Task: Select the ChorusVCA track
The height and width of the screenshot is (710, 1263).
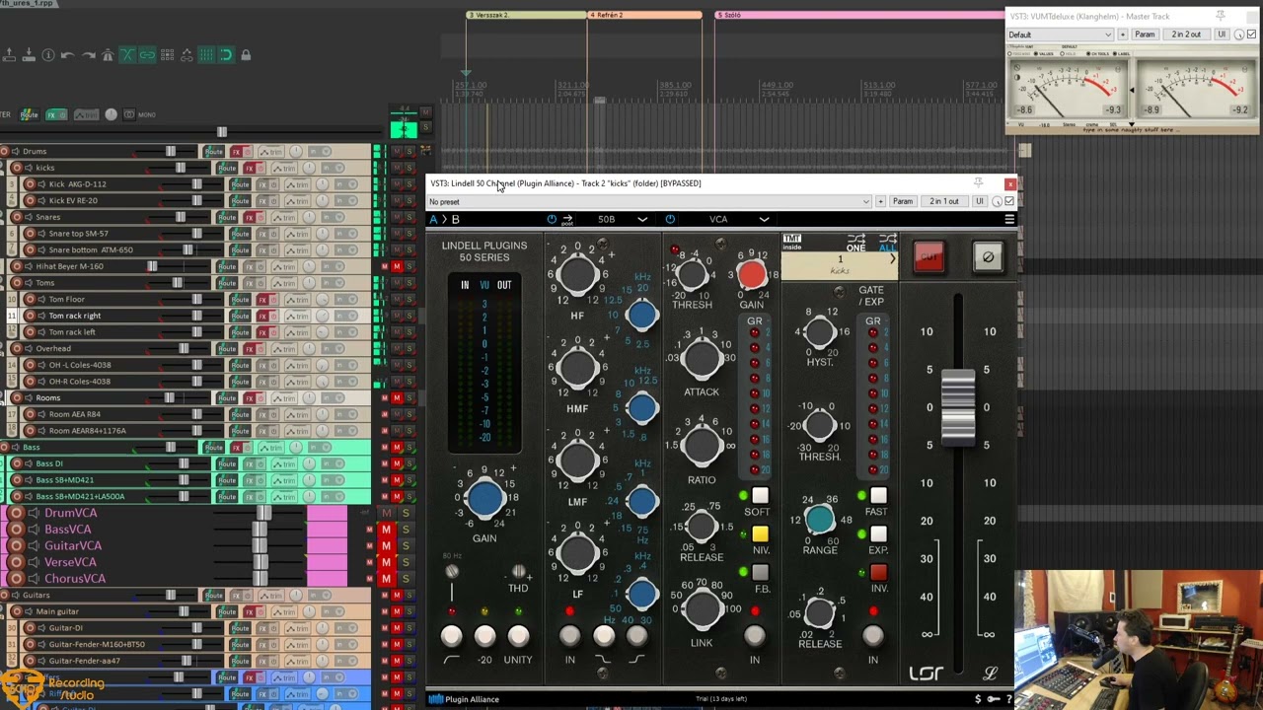Action: (x=74, y=579)
